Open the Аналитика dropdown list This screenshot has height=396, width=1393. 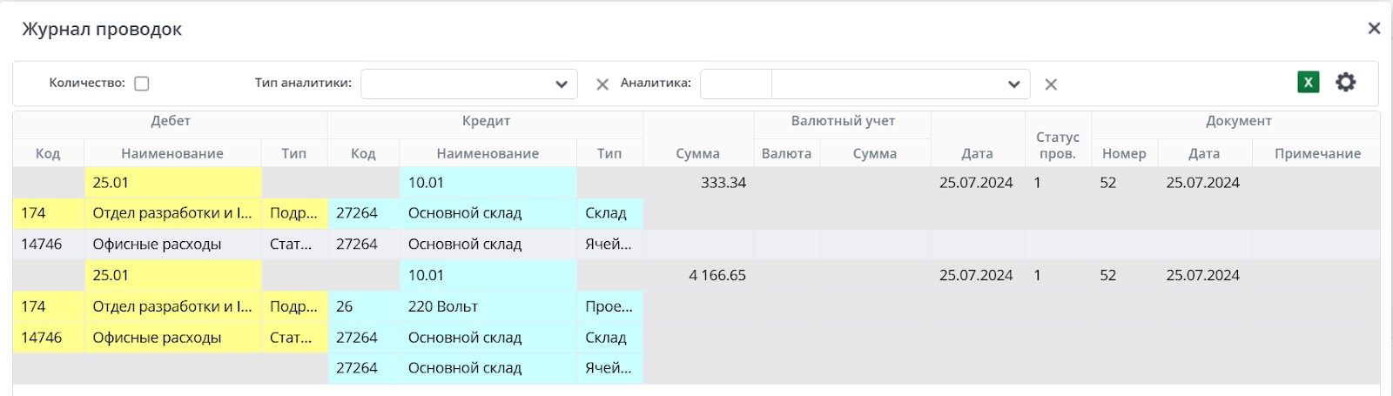click(1013, 84)
